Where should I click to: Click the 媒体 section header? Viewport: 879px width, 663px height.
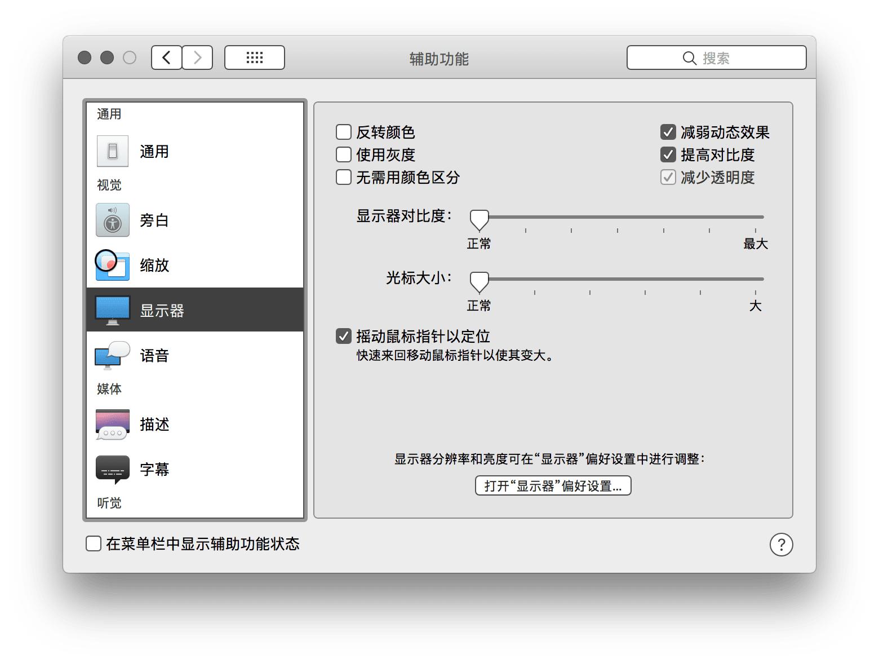109,389
